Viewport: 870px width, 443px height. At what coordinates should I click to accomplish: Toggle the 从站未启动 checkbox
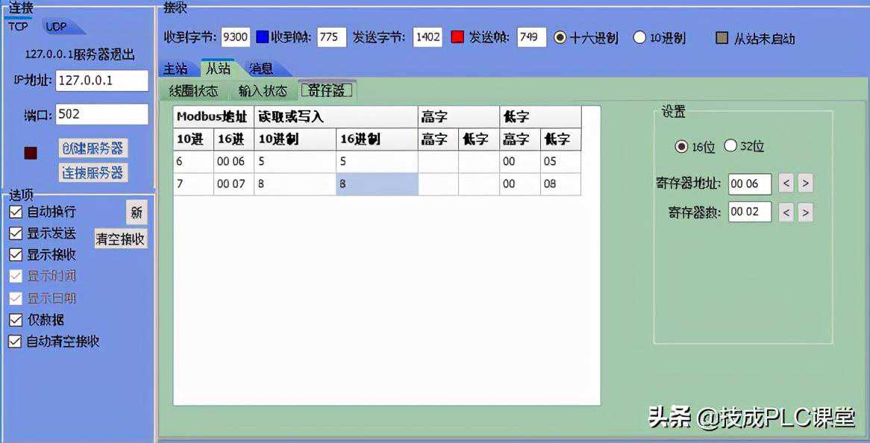(722, 38)
